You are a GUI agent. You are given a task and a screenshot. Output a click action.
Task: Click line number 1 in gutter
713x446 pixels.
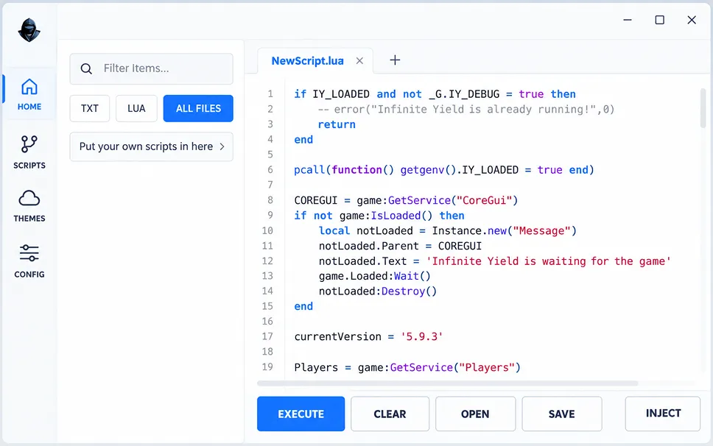pyautogui.click(x=270, y=94)
